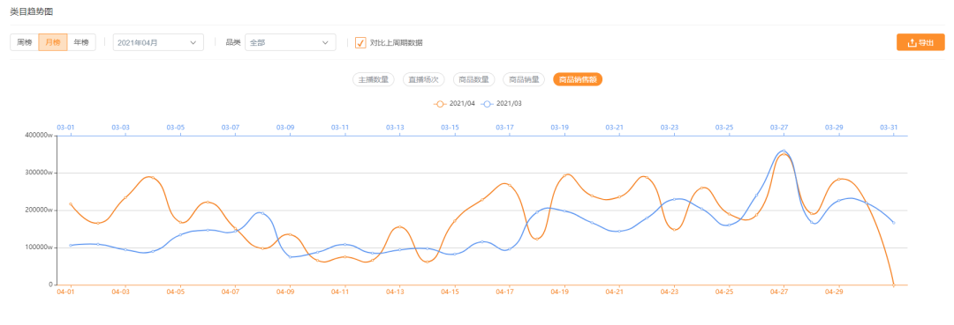Click the orange data point at 04-01
Screen dimensions: 954x325
point(71,204)
